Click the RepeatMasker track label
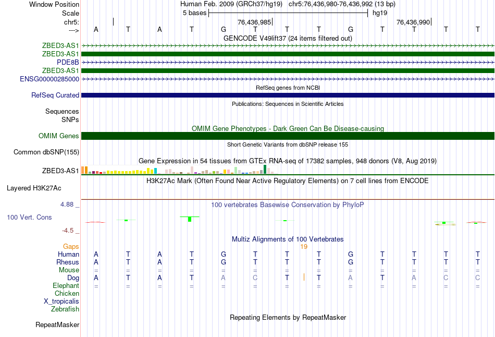 point(57,324)
